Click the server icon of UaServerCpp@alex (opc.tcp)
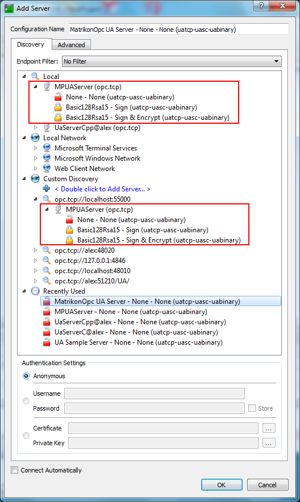Image resolution: width=300 pixels, height=502 pixels. pyautogui.click(x=47, y=127)
